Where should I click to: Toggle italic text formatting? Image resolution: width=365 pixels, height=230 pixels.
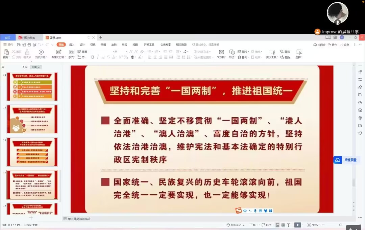[x=98, y=57]
